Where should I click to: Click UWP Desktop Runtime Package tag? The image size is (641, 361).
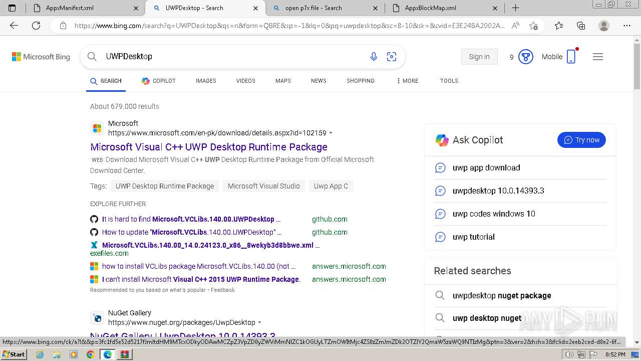(165, 186)
